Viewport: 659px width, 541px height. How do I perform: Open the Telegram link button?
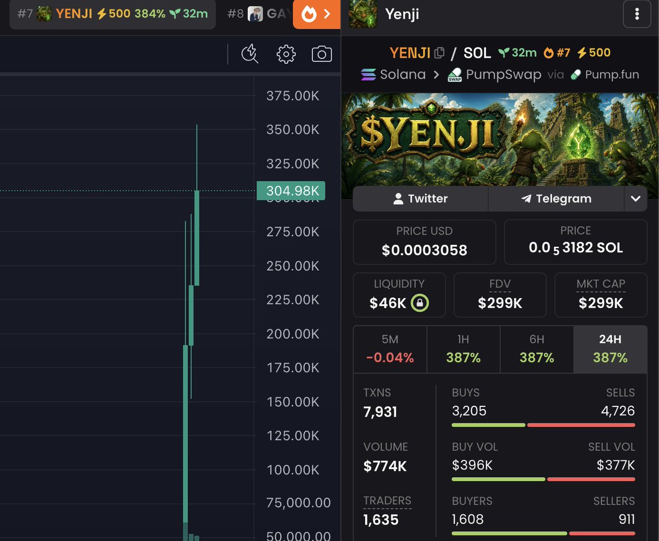556,199
